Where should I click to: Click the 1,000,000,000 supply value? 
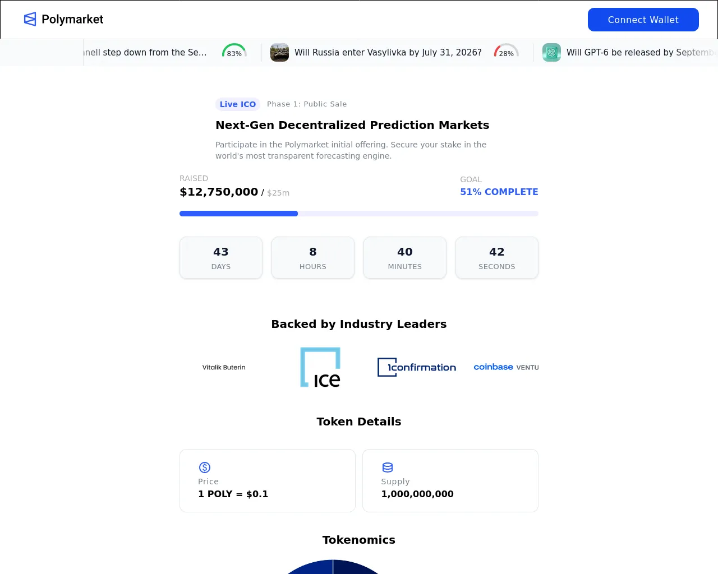[x=417, y=494]
